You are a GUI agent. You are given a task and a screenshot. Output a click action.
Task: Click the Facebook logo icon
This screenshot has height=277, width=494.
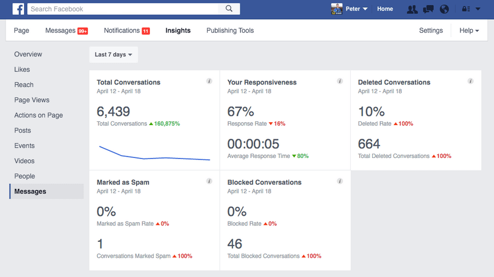tap(18, 9)
